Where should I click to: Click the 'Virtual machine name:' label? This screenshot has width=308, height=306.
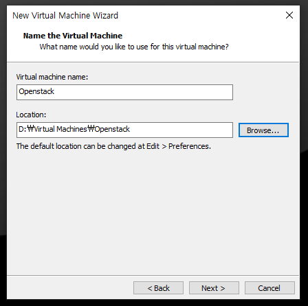(x=52, y=77)
